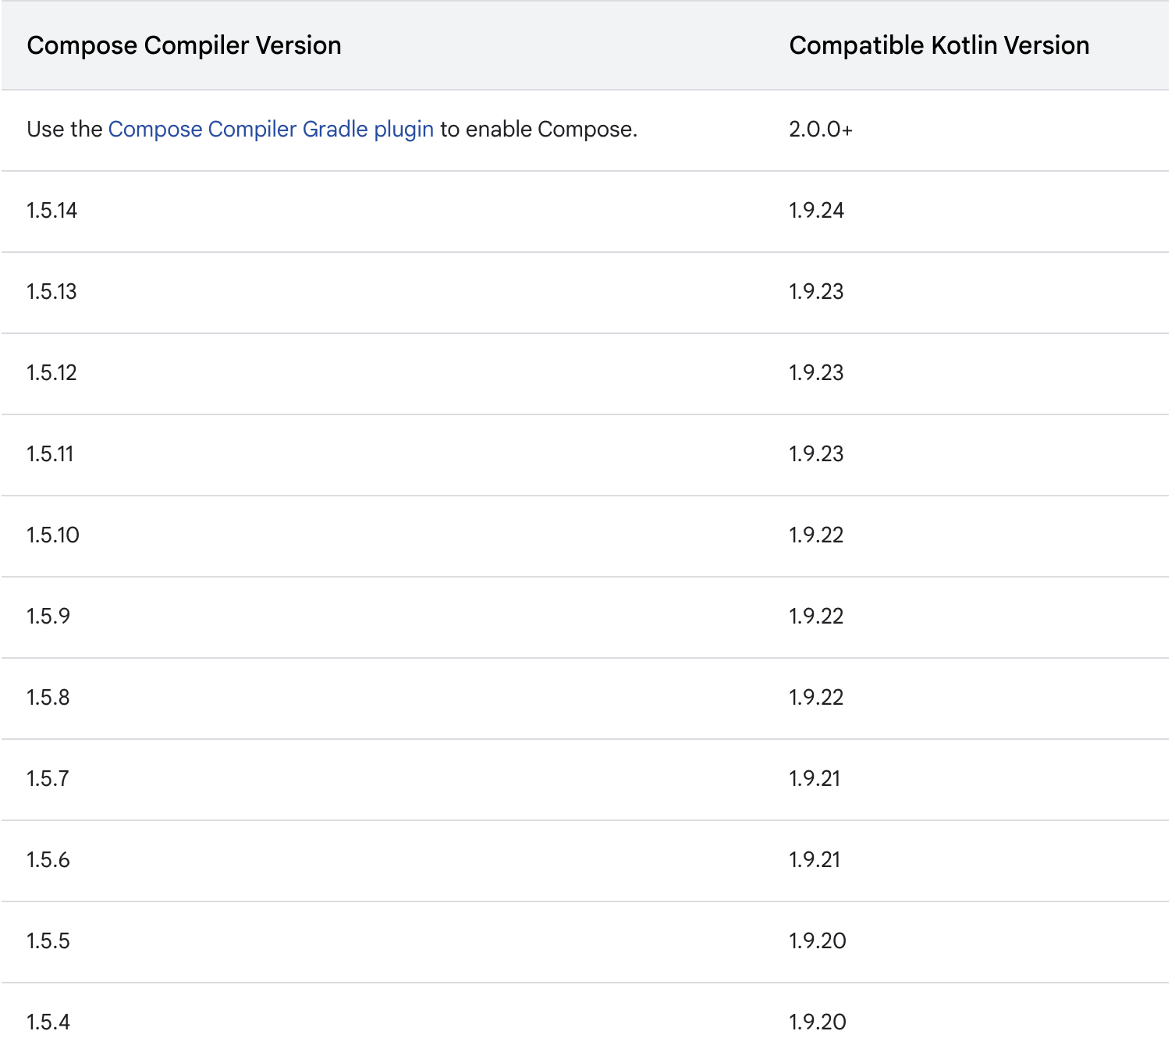Select compiler version 1.5.7 cell
1175x1063 pixels.
[48, 779]
